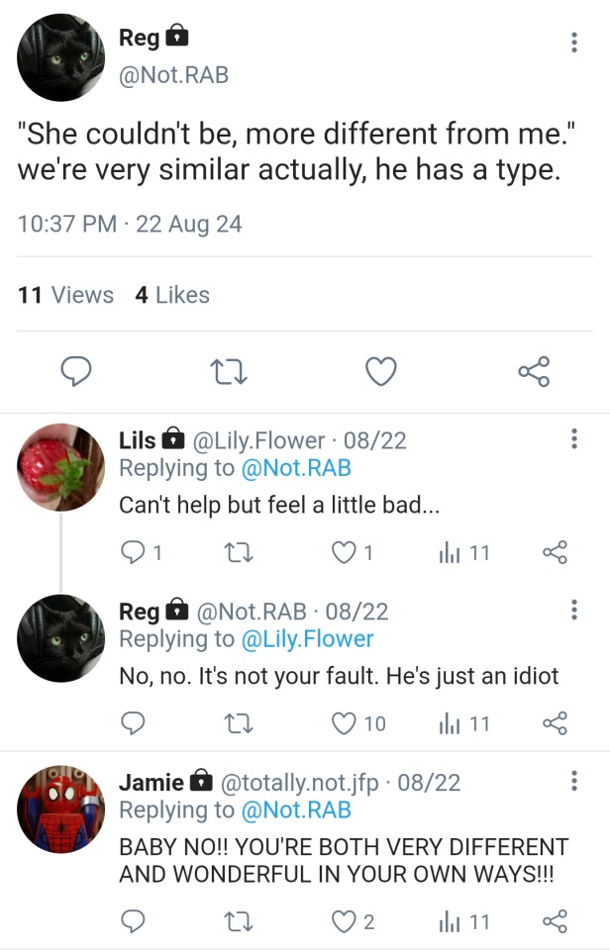
Task: Open the @Lily.Flower mention link
Action: click(308, 639)
